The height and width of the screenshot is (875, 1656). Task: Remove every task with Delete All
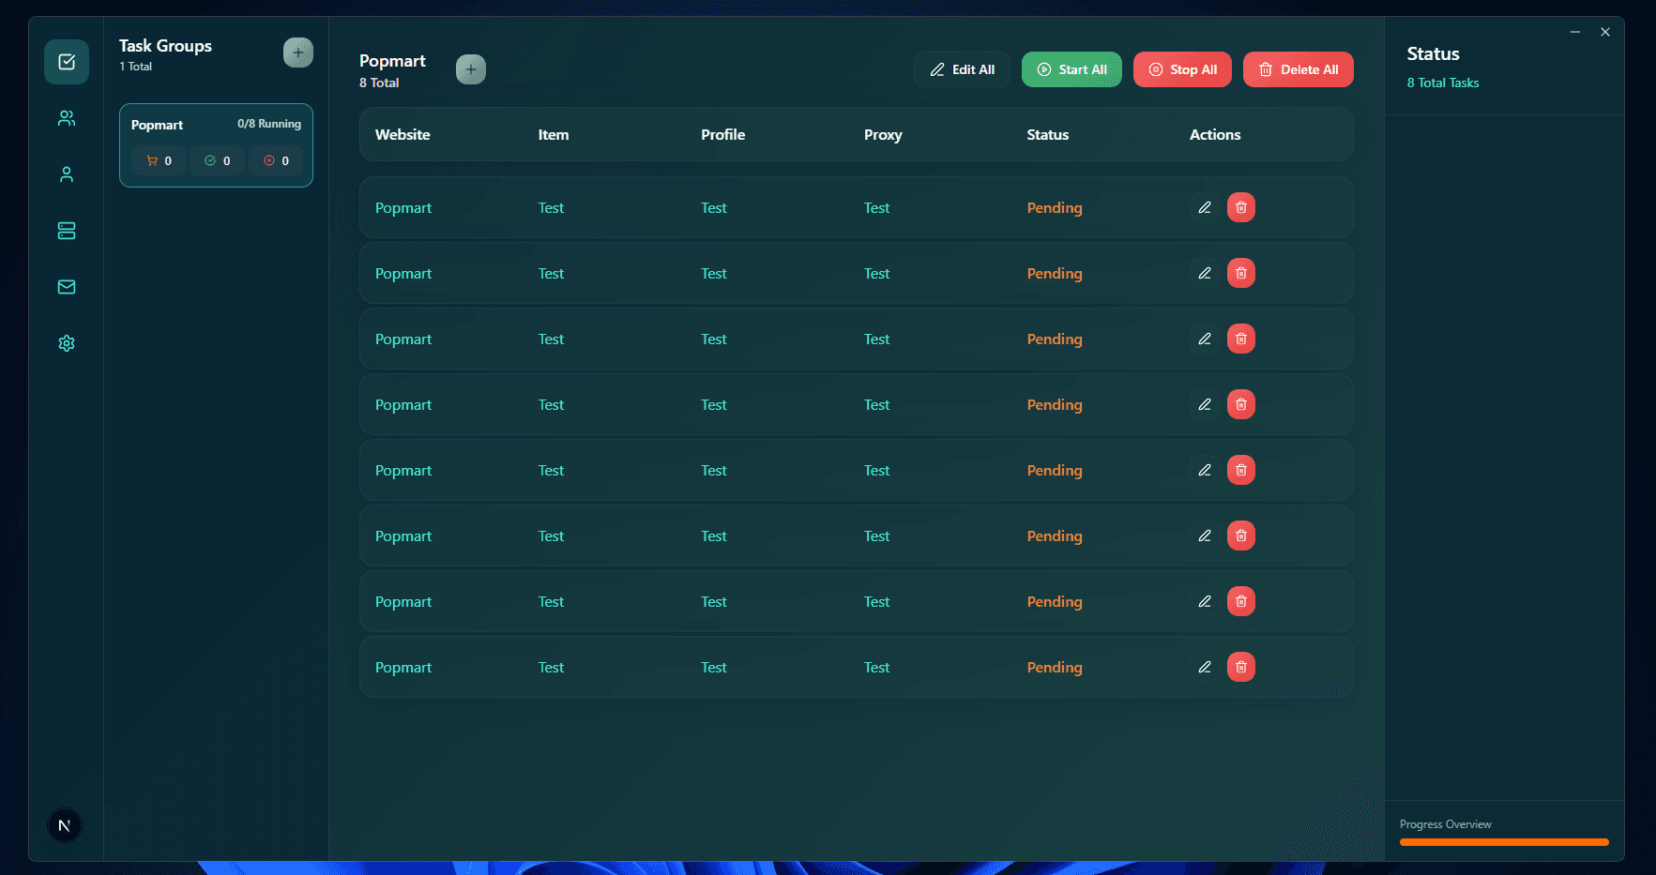1299,69
